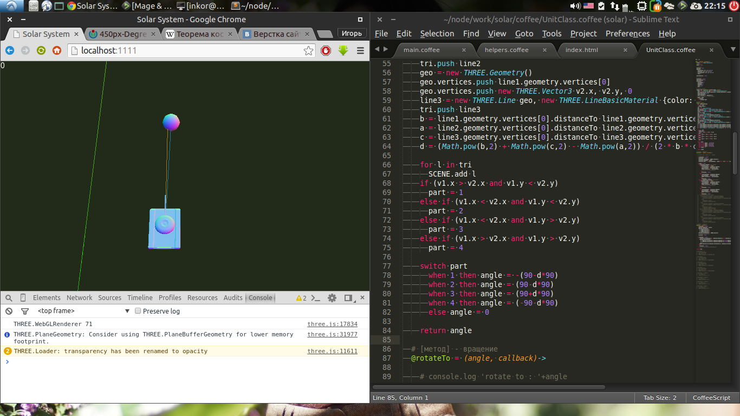The height and width of the screenshot is (416, 740).
Task: Open Sublime Text Project menu
Action: 583,34
